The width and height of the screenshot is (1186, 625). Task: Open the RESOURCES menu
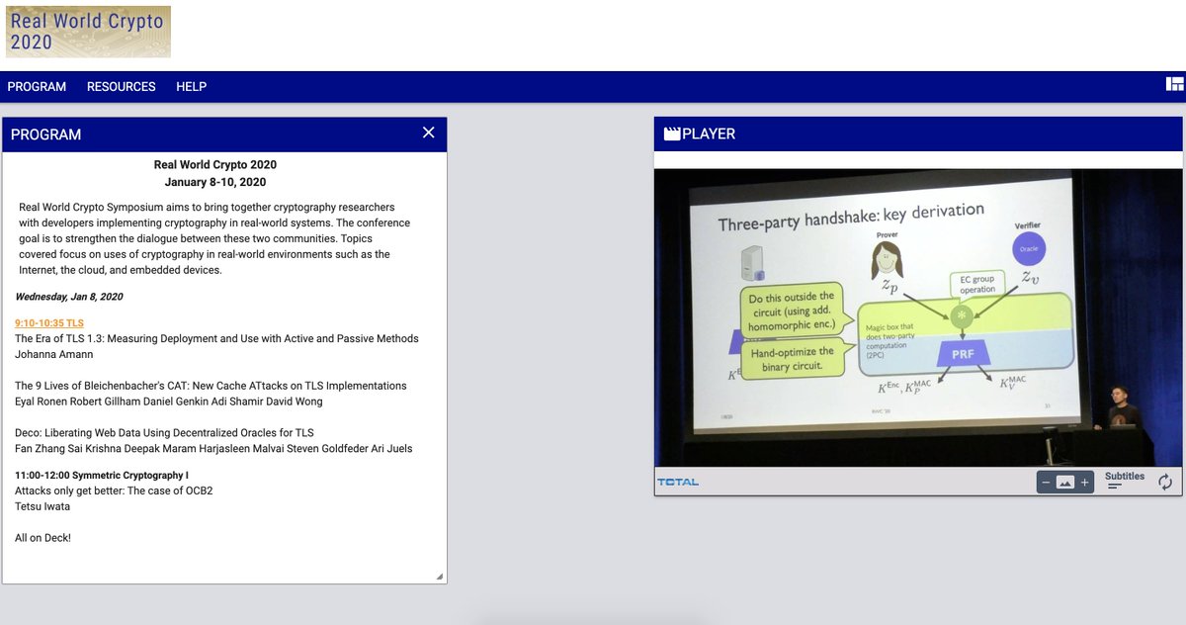122,87
